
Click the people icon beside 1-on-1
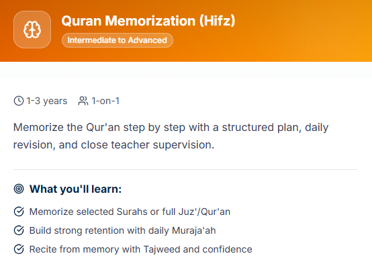[83, 101]
